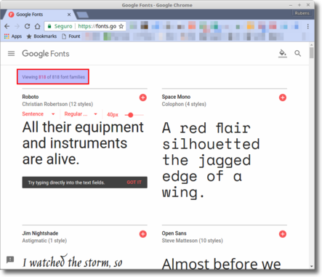The width and height of the screenshot is (322, 277).
Task: Click the feedback icon at bottom left
Action: pos(10,260)
